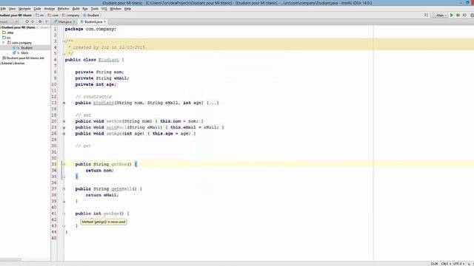This screenshot has width=474, height=266.
Task: Open the Refactor menu
Action: tap(64, 9)
